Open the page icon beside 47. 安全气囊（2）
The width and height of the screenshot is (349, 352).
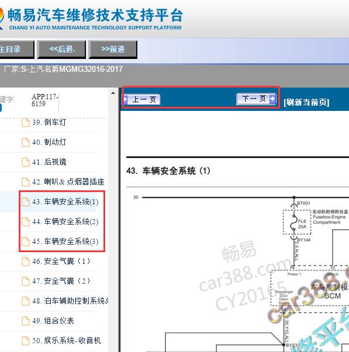pyautogui.click(x=26, y=281)
